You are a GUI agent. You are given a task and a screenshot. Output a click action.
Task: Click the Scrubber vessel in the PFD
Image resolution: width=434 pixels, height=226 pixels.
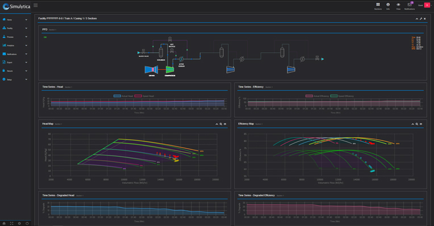pyautogui.click(x=161, y=52)
